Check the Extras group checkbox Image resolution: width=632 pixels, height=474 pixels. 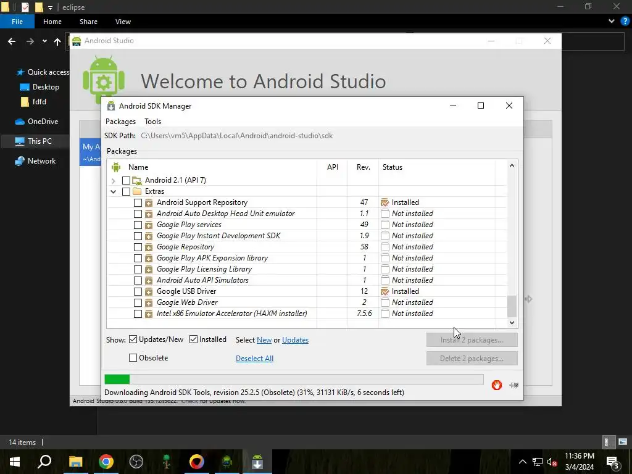pos(126,191)
